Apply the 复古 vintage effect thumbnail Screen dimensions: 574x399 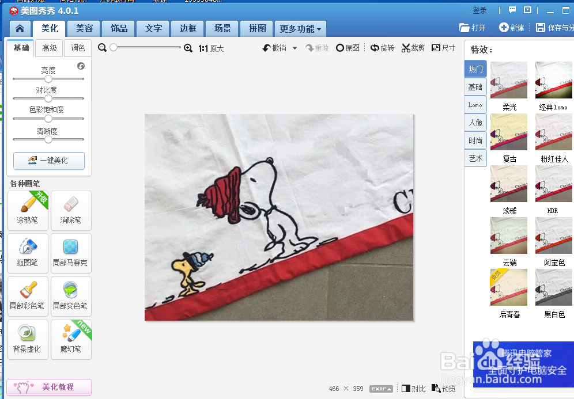pos(509,132)
